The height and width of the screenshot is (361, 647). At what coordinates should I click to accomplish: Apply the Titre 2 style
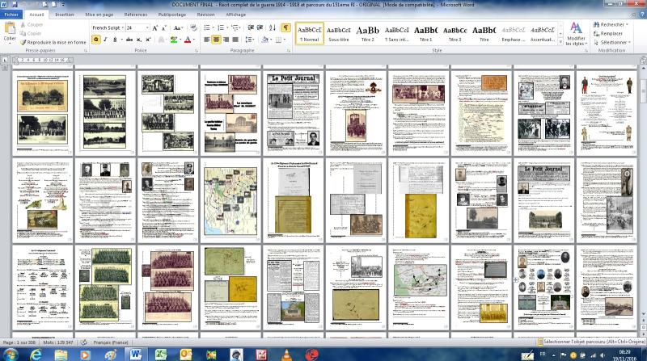click(368, 34)
